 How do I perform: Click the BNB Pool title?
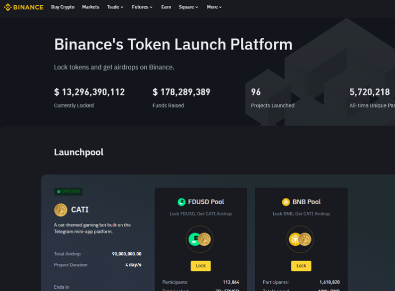[306, 202]
